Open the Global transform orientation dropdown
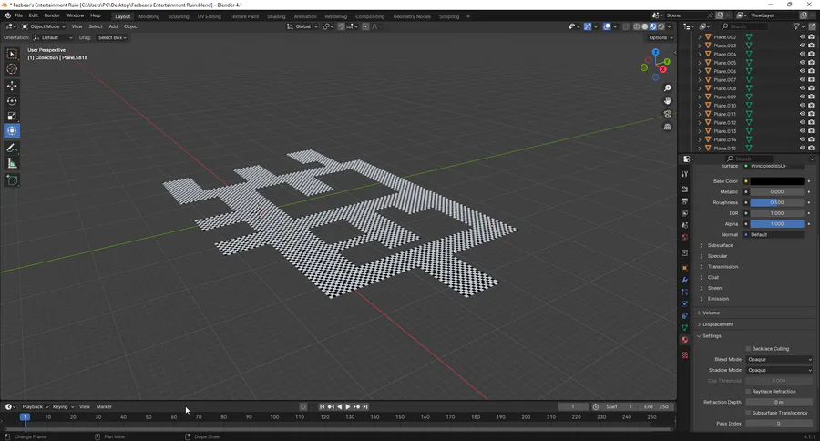This screenshot has width=820, height=441. [x=302, y=26]
